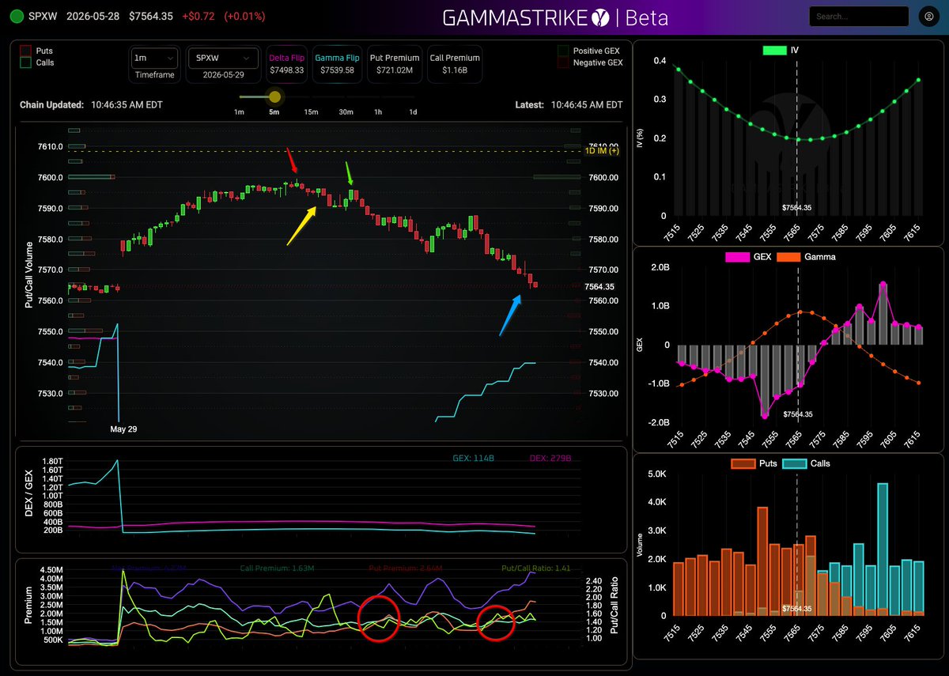
Task: Click the Call Premium $1.16B card
Action: (x=455, y=64)
